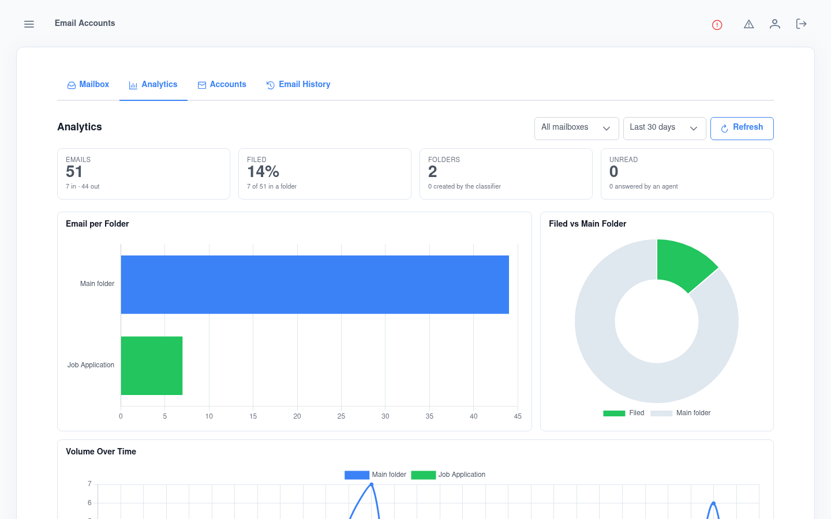Click the Folders 2 stat card
831x519 pixels.
click(506, 174)
